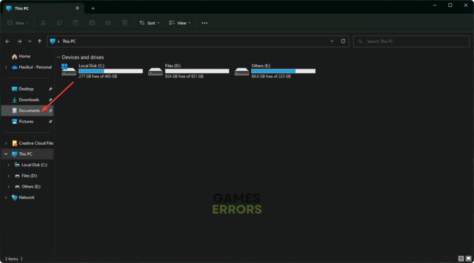This screenshot has width=474, height=263.
Task: Click the Copy icon in toolbar
Action: (x=59, y=23)
